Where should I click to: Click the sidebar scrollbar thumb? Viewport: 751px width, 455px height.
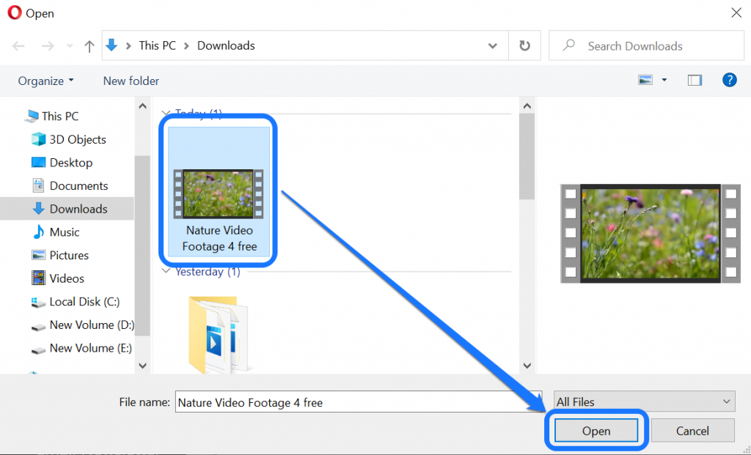click(x=142, y=245)
